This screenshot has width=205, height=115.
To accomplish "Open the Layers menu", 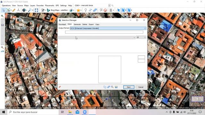I will point(32,5).
